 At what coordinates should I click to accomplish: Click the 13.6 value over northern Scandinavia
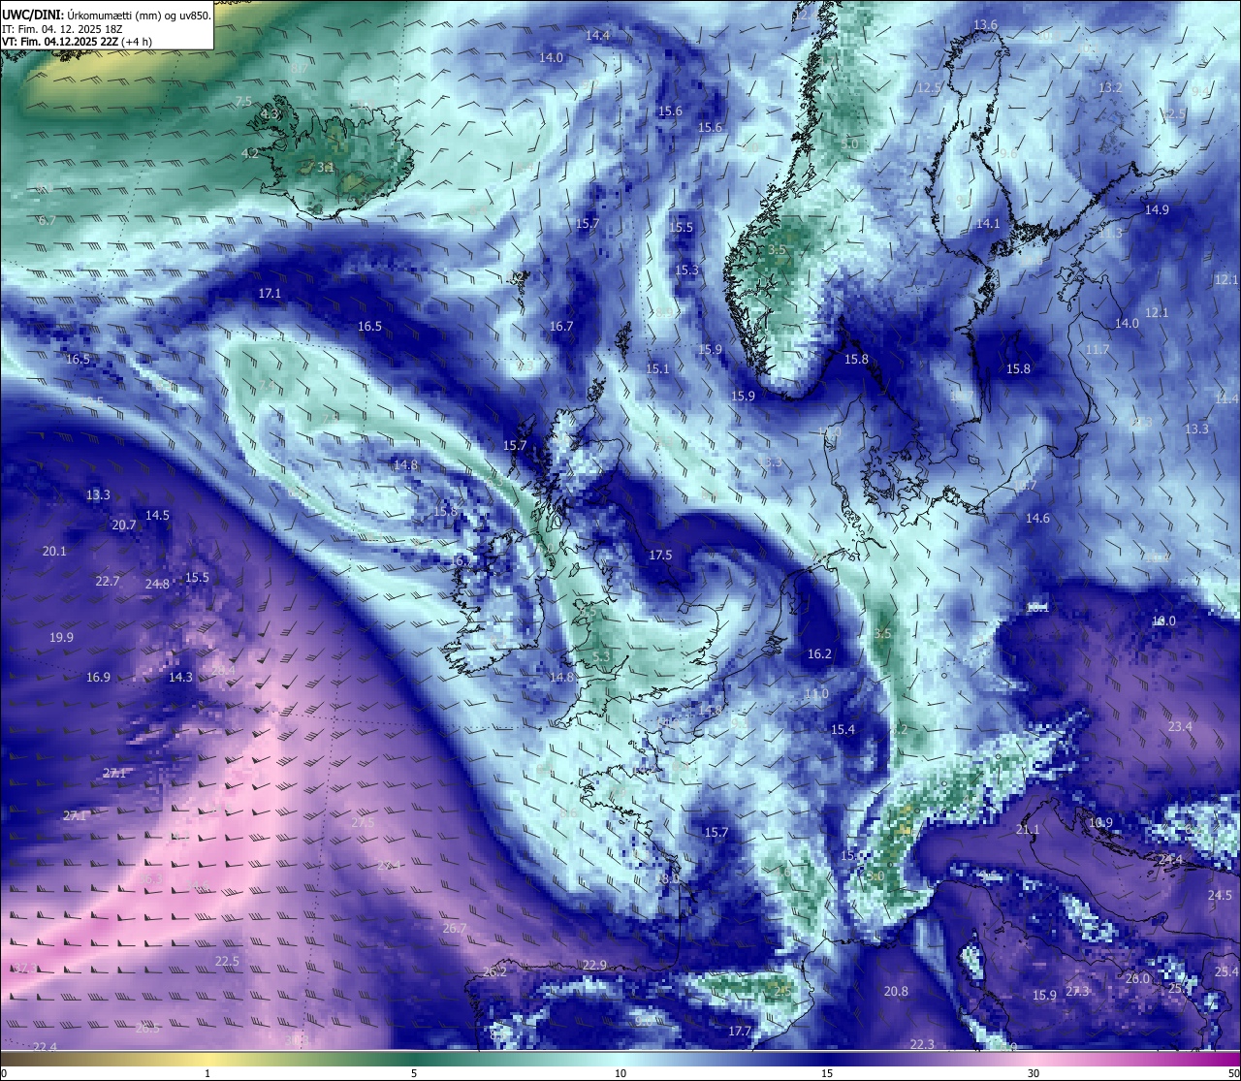(985, 25)
